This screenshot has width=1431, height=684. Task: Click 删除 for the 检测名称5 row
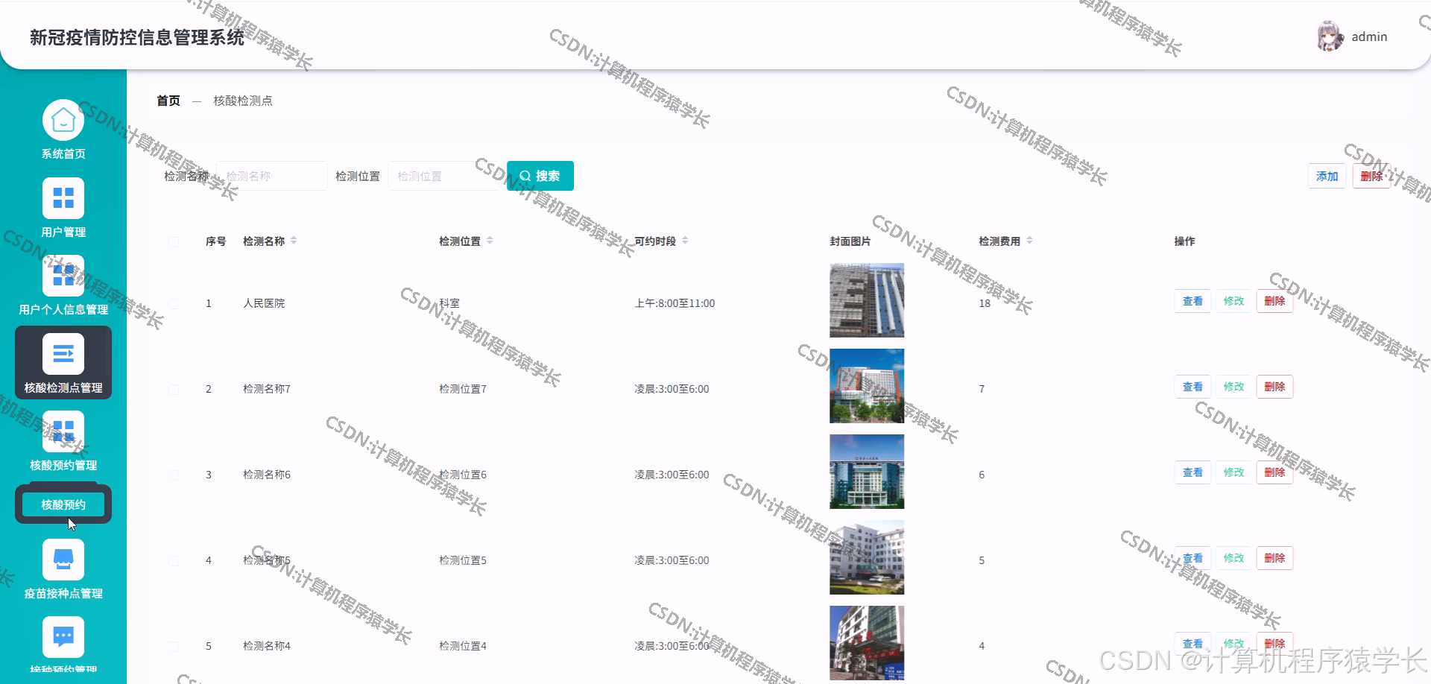click(x=1274, y=558)
